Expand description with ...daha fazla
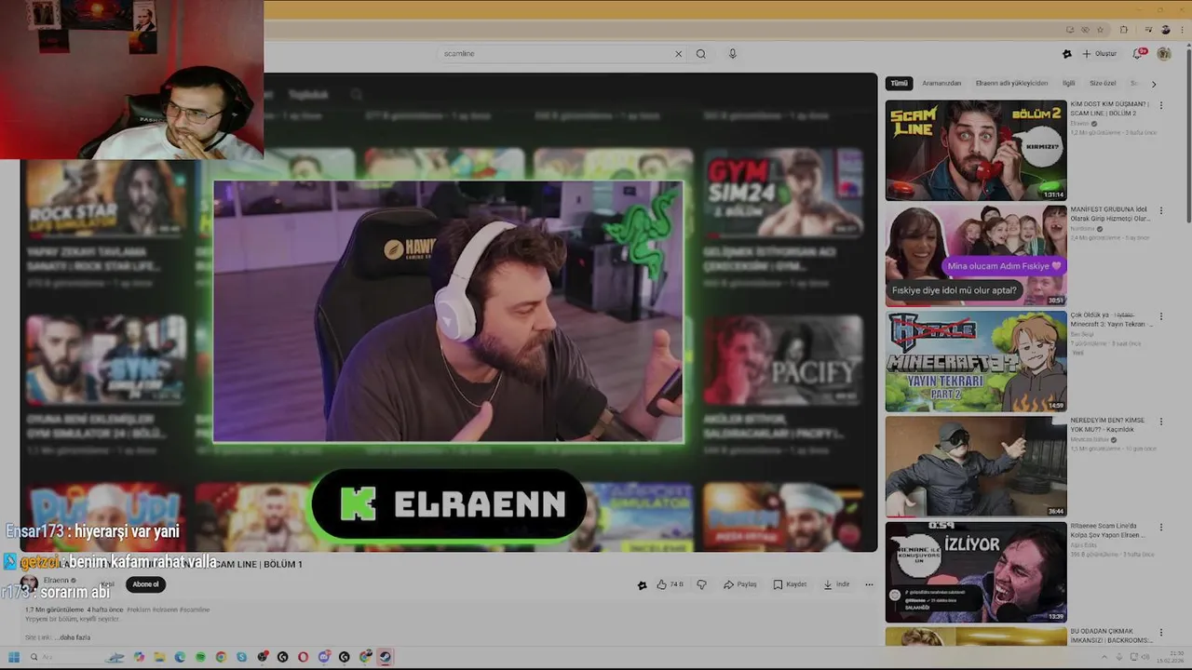Screen dimensions: 1192x670 click(x=73, y=637)
